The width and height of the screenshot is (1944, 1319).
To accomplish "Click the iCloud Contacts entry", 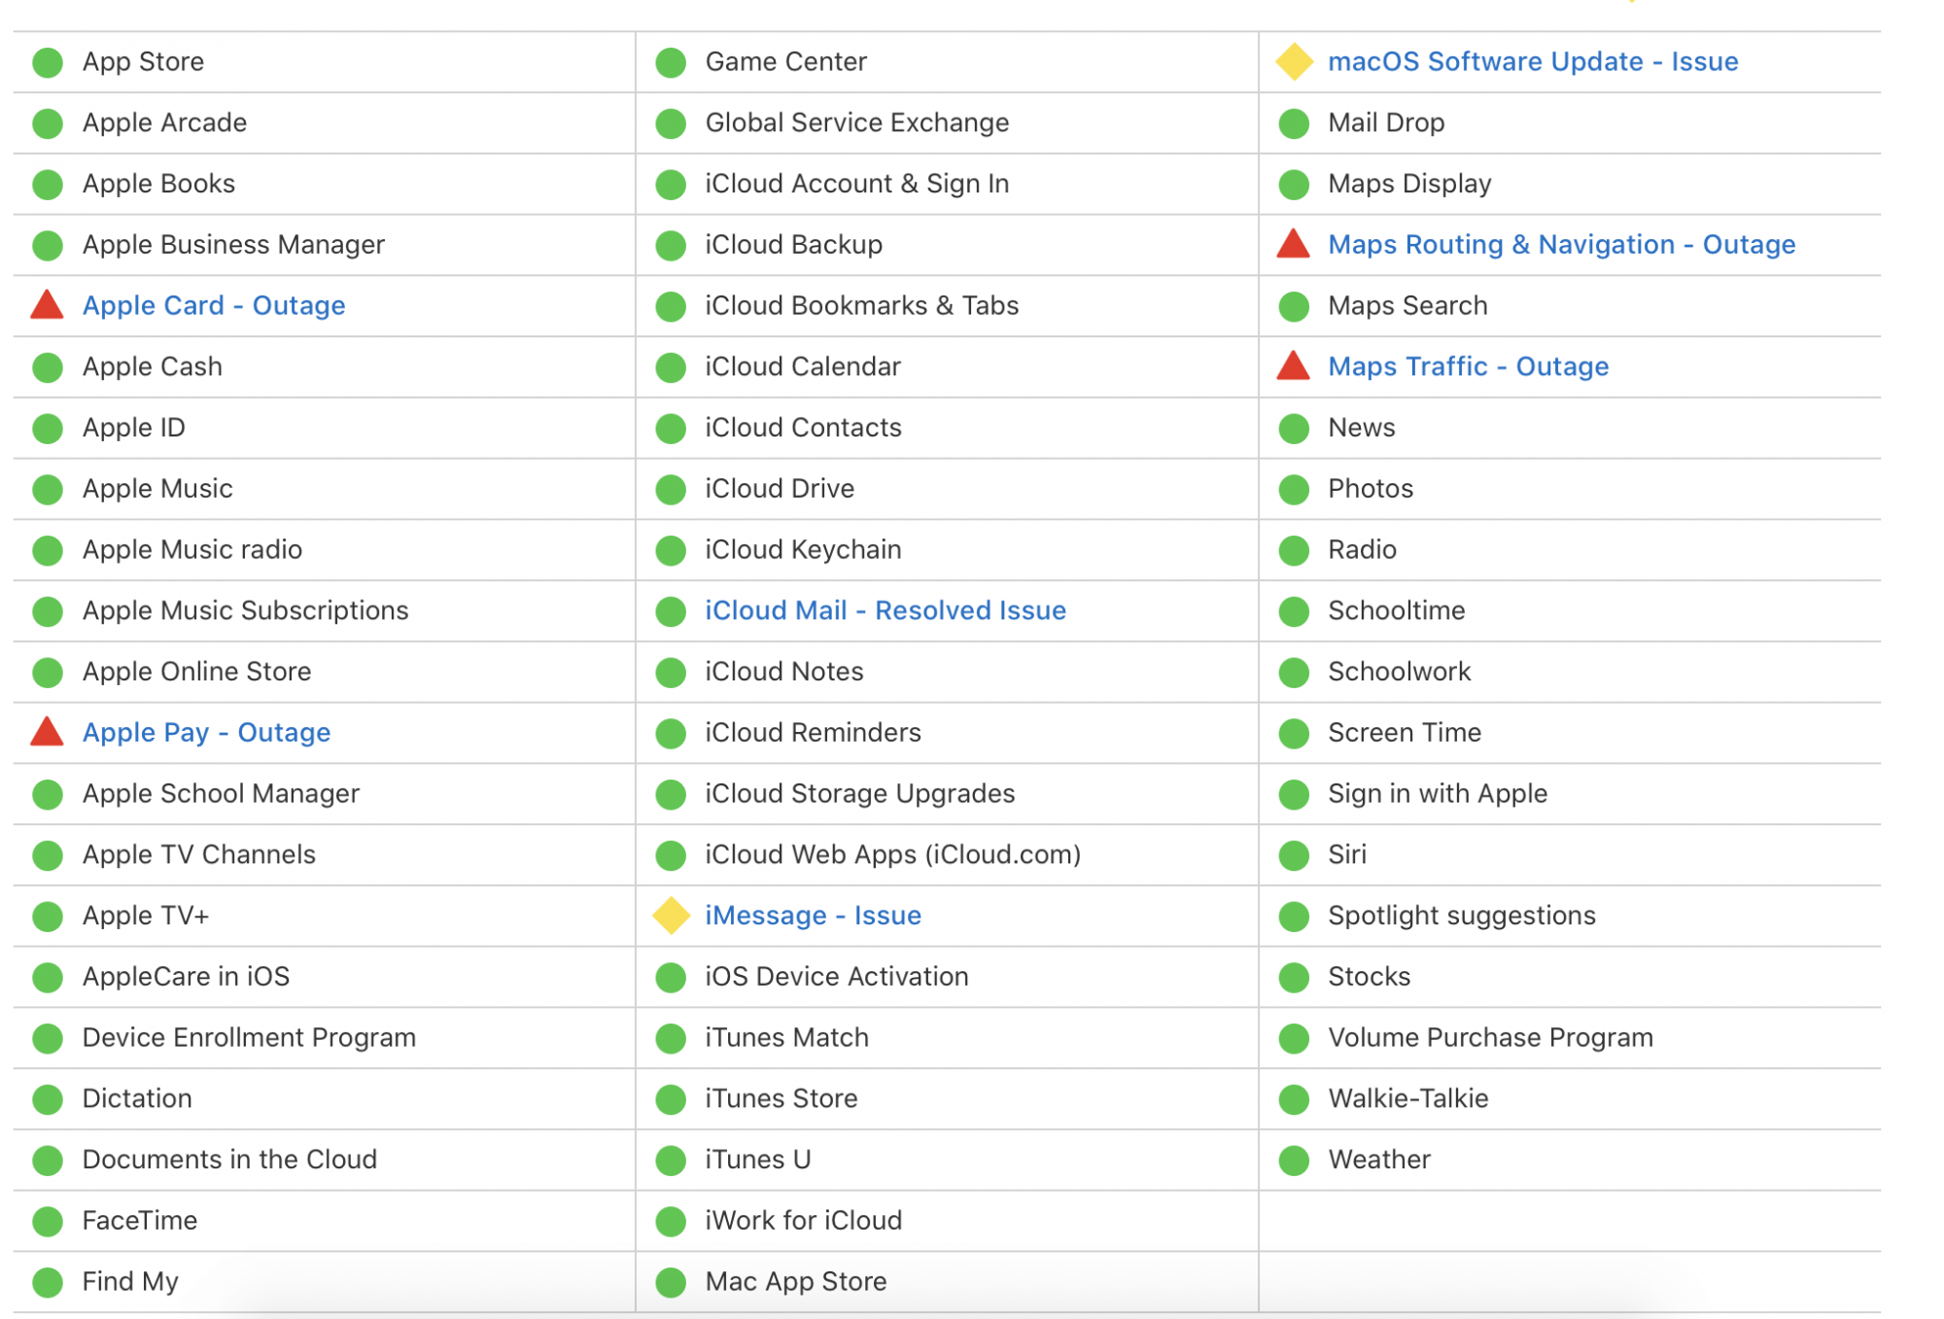I will [x=804, y=428].
